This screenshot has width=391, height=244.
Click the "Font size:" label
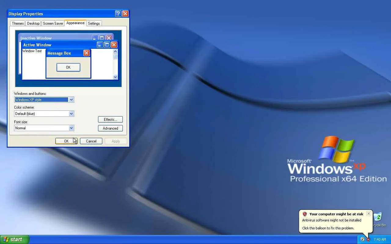pyautogui.click(x=21, y=122)
